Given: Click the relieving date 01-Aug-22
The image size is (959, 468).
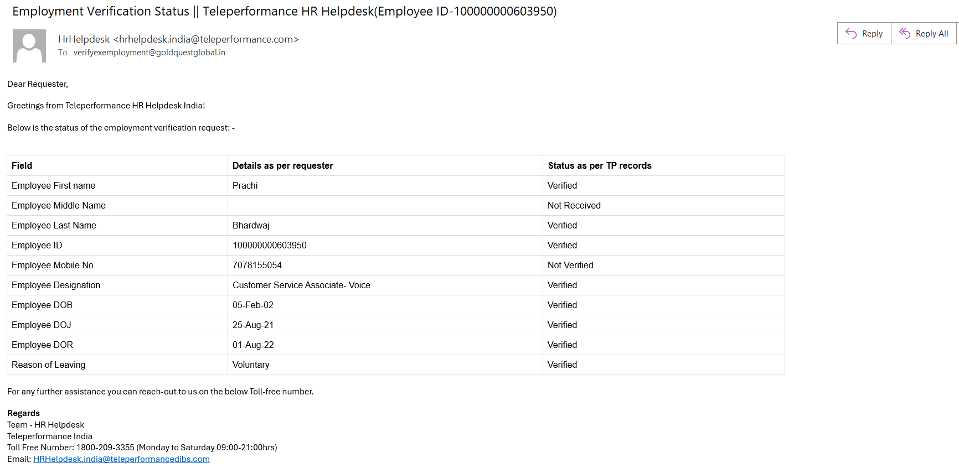Looking at the screenshot, I should coord(253,345).
